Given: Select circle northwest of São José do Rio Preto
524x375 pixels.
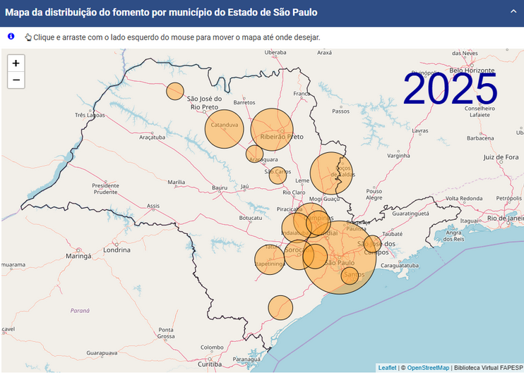Looking at the screenshot, I should click(x=175, y=91).
